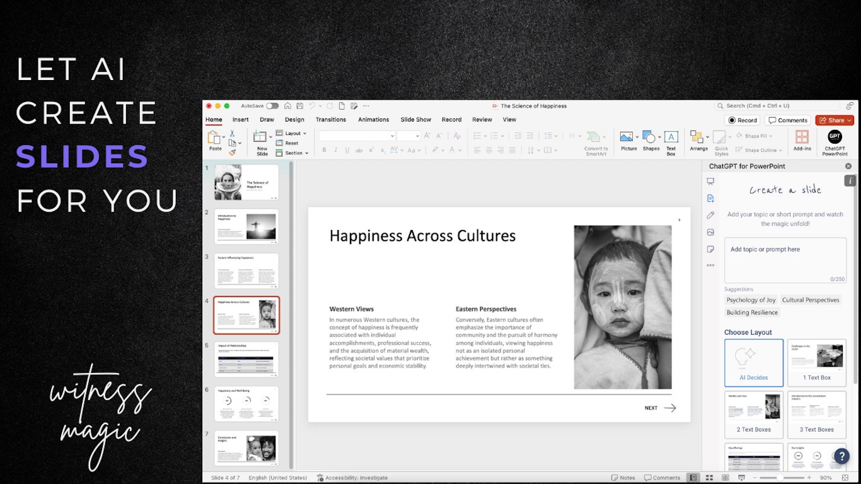Image resolution: width=861 pixels, height=484 pixels.
Task: Click the Cultural Perspectives suggestion
Action: point(810,300)
